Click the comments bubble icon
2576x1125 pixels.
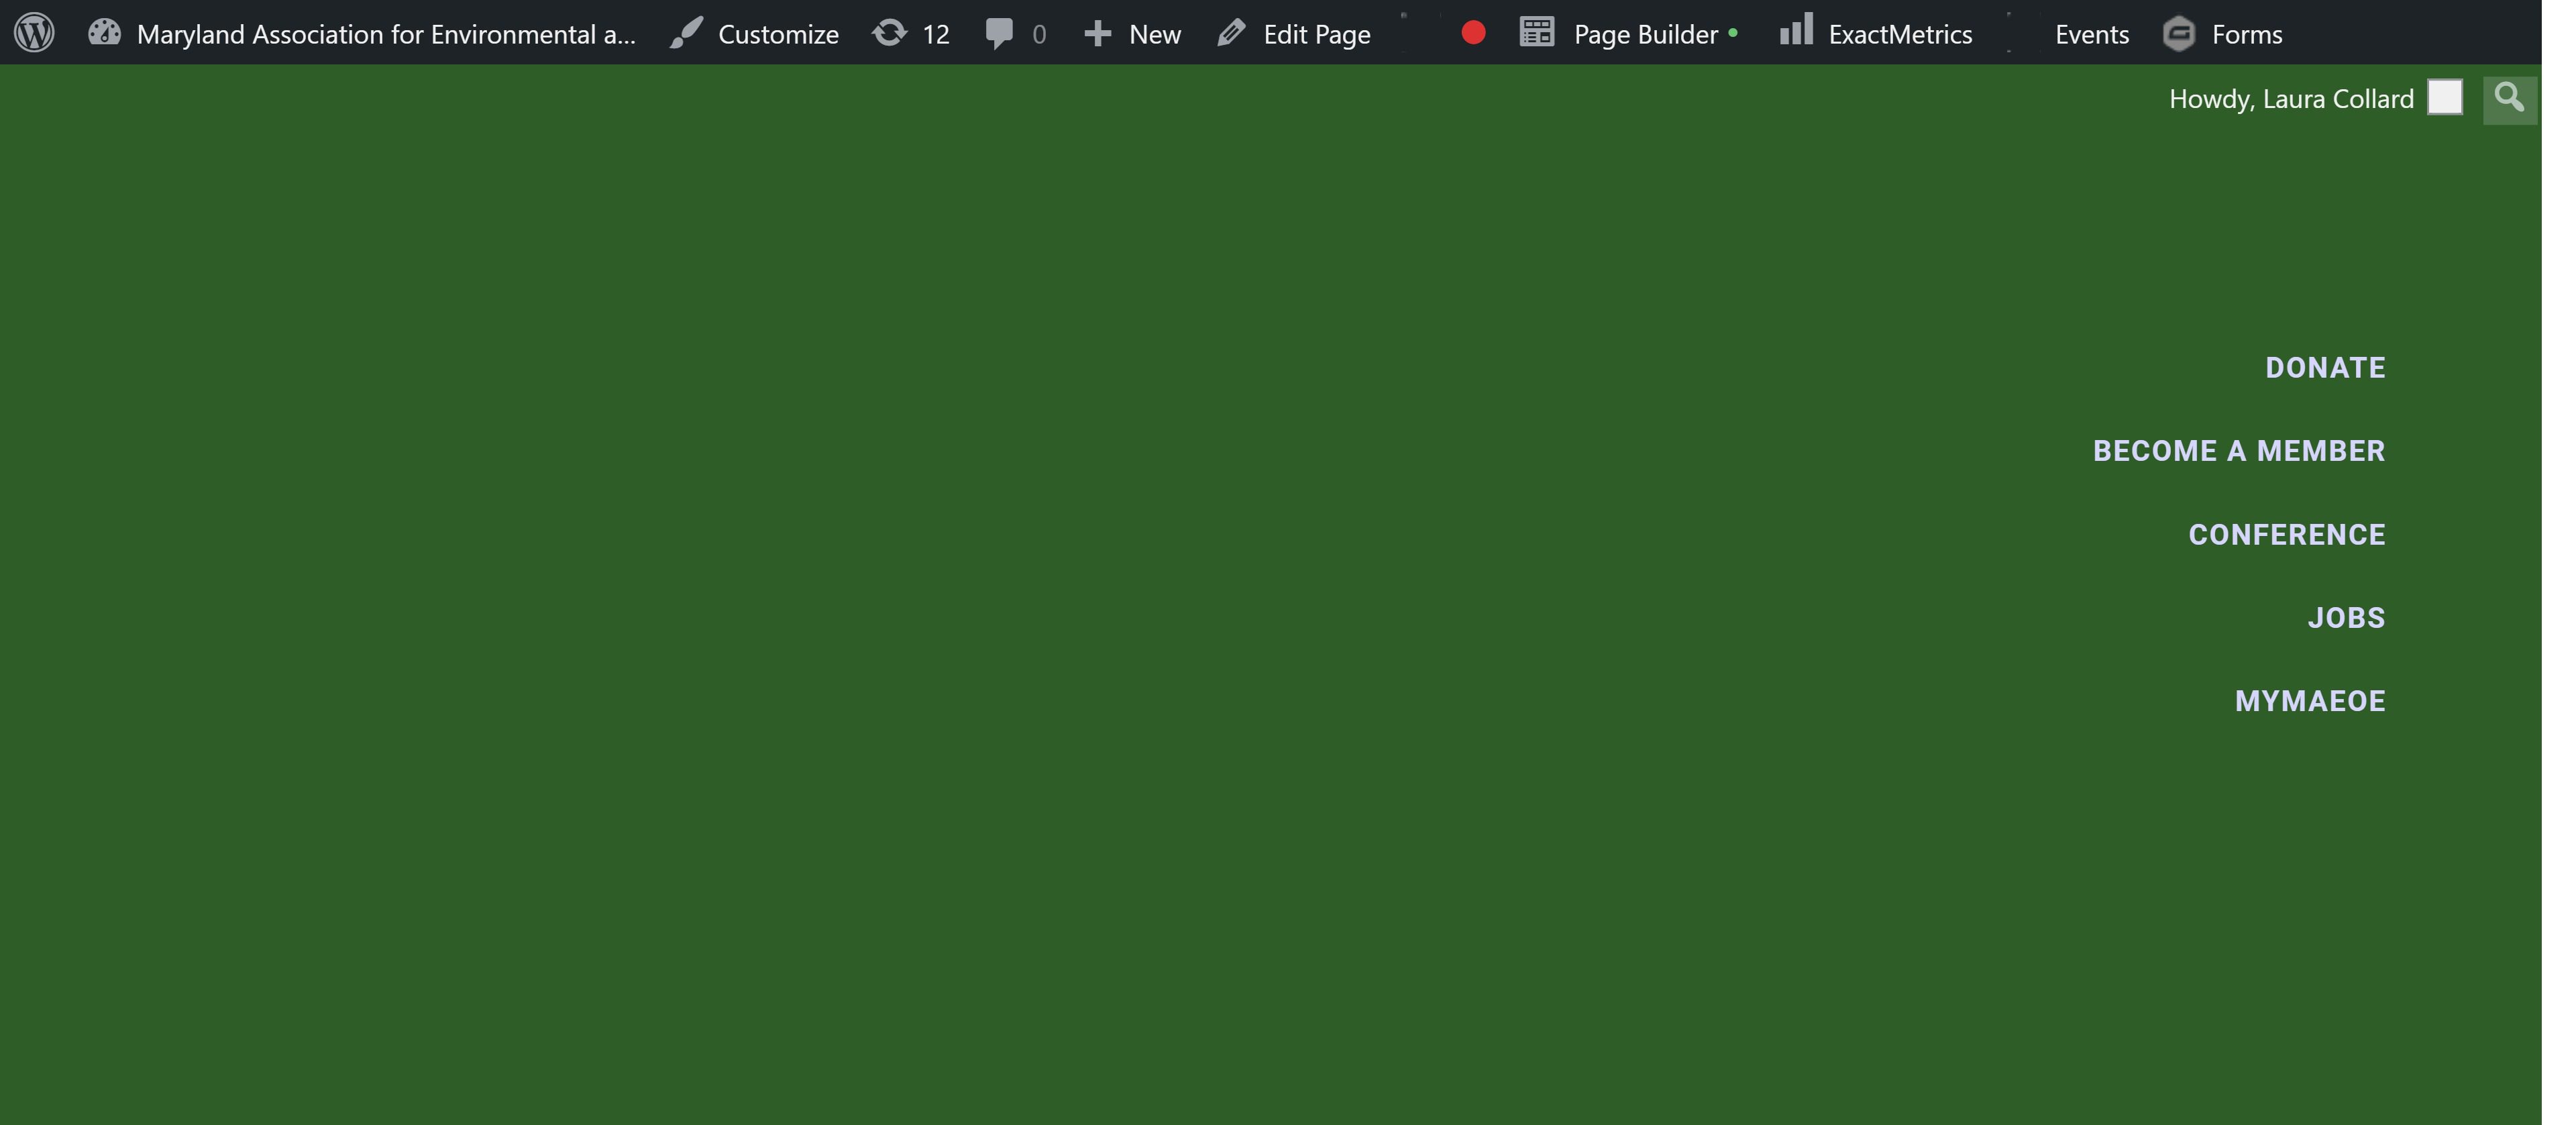point(998,33)
